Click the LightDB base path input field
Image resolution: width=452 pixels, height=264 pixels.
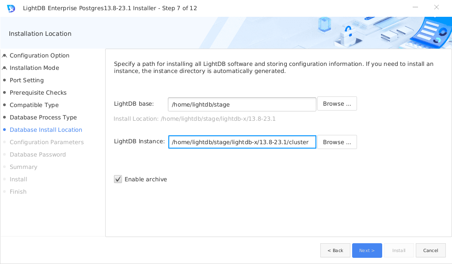pyautogui.click(x=242, y=104)
